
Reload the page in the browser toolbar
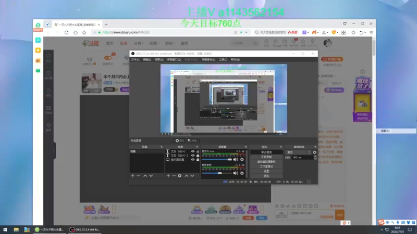[x=67, y=32]
